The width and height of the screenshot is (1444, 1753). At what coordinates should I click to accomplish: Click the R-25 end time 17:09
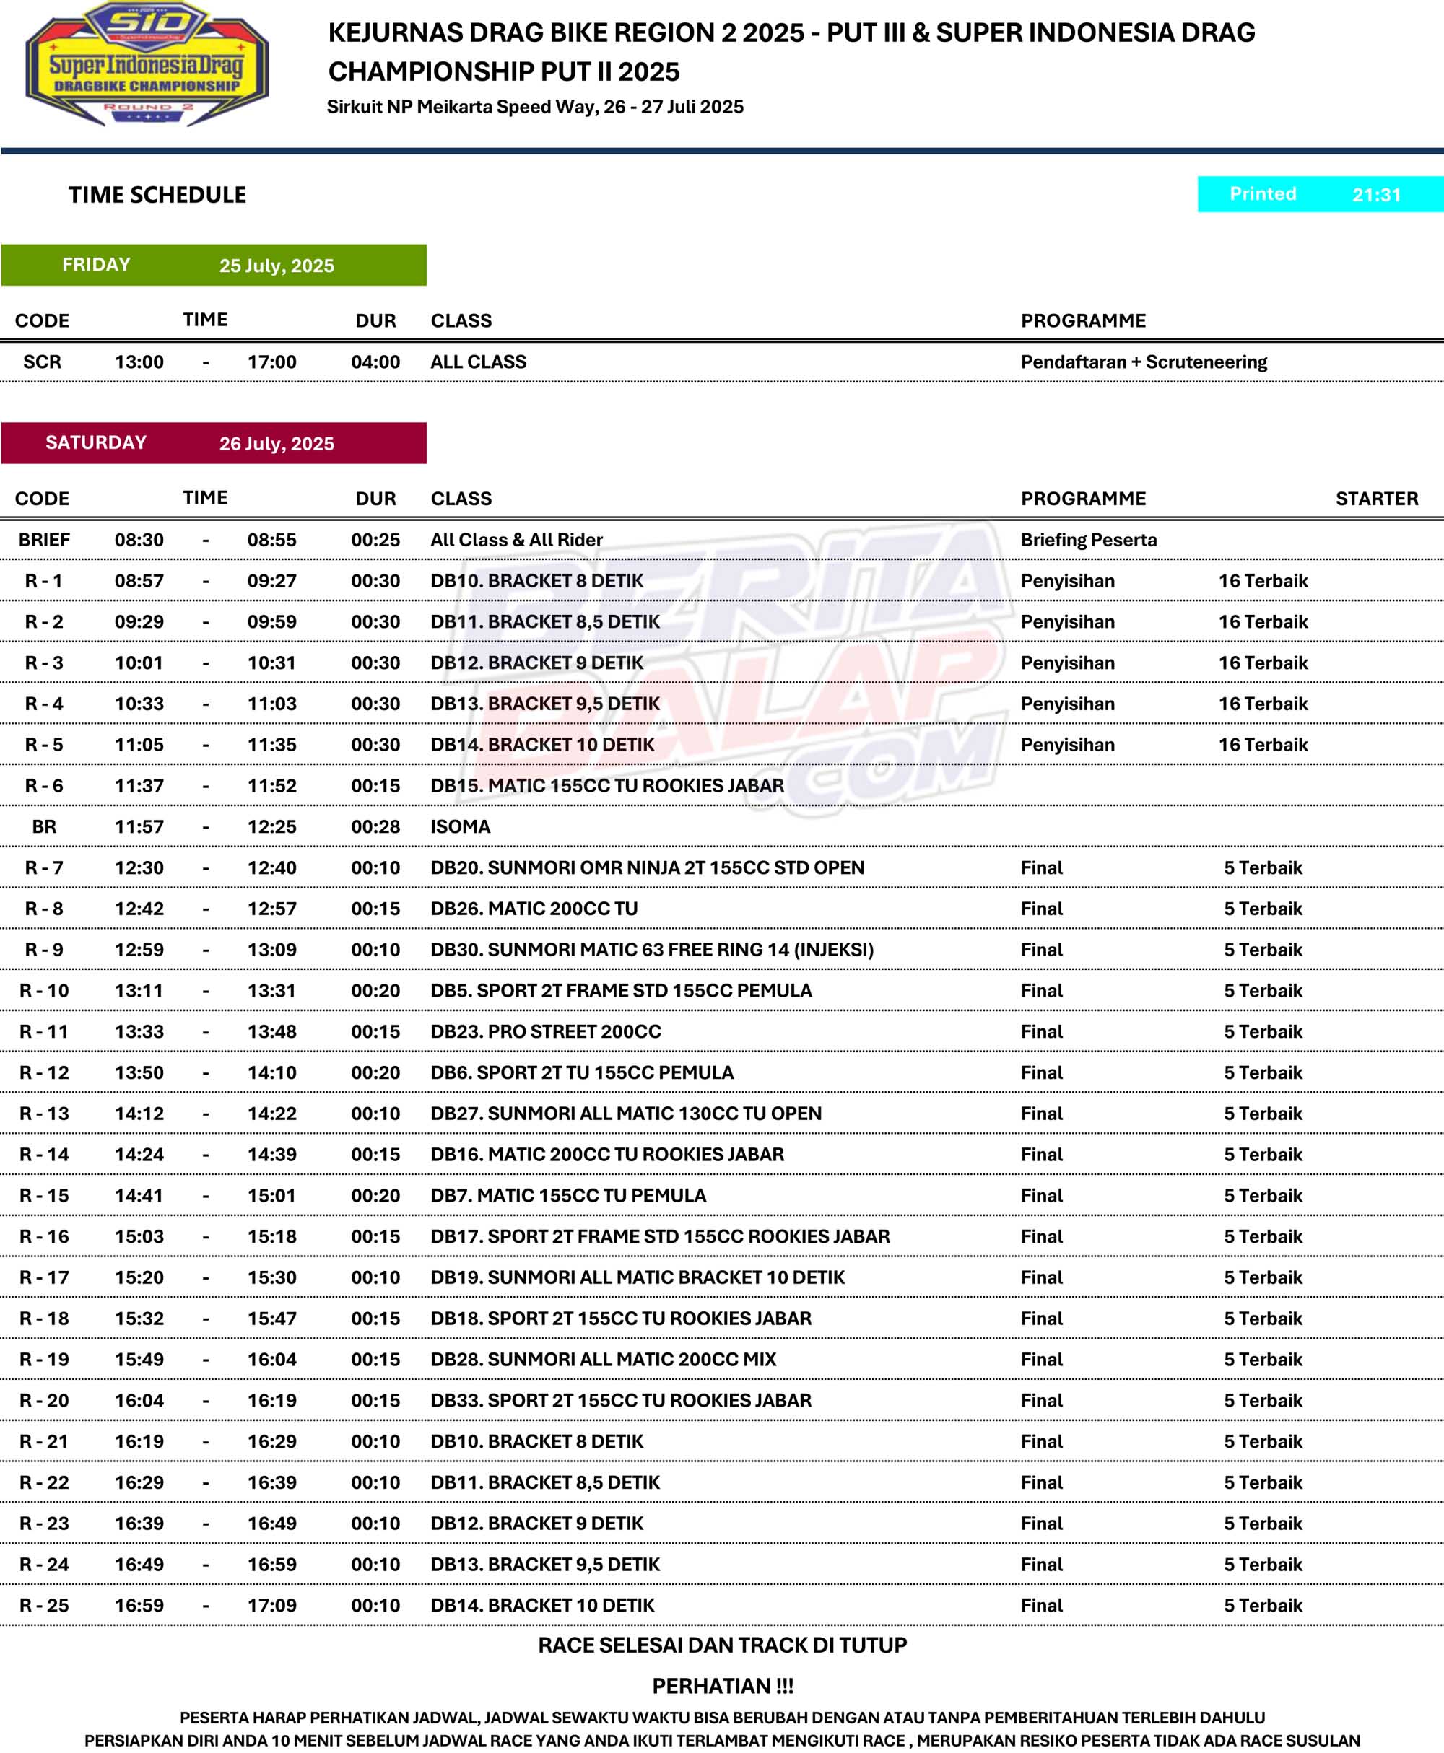(x=271, y=1605)
